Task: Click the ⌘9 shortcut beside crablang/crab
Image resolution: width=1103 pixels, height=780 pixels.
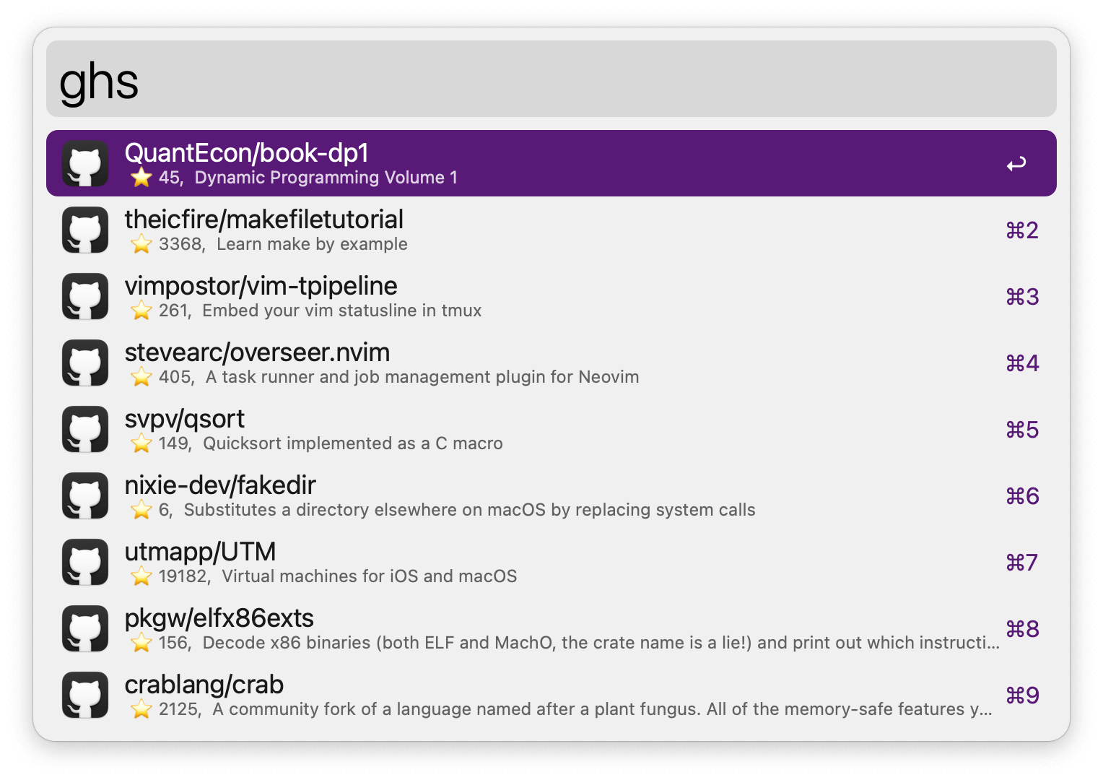Action: [1022, 695]
